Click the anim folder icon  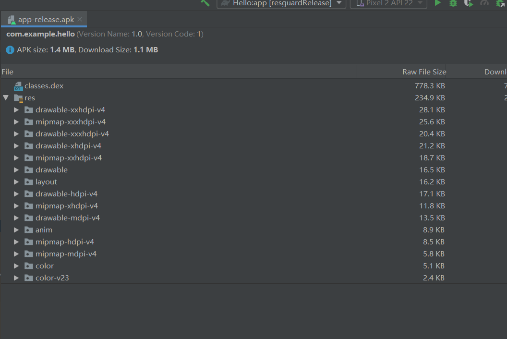pos(29,230)
